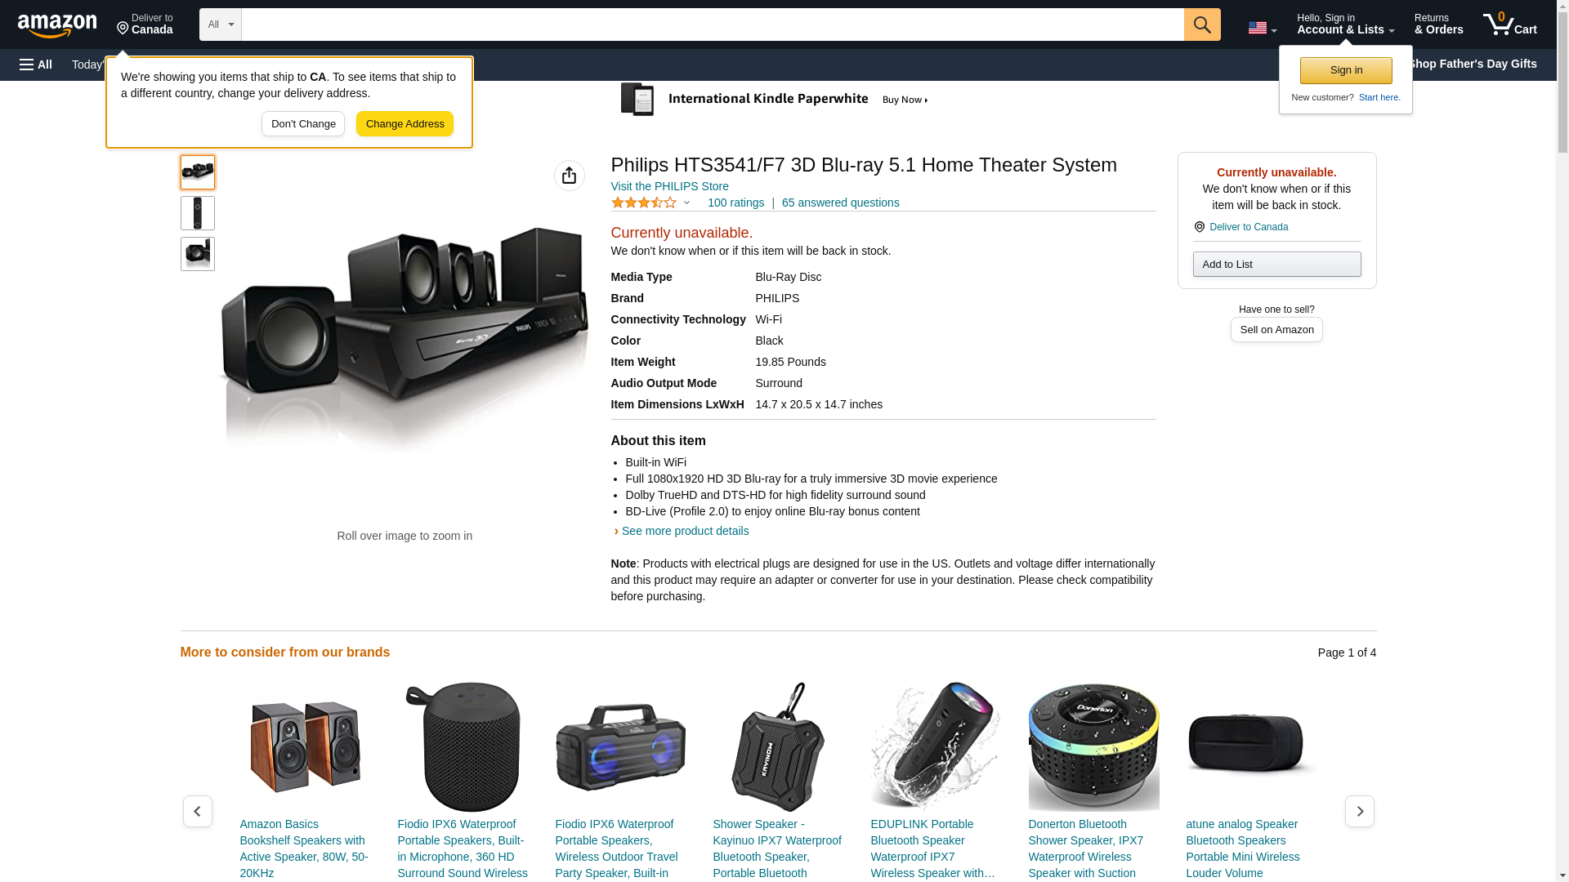The height and width of the screenshot is (882, 1569).
Task: Open Returns & Orders
Action: click(1438, 24)
